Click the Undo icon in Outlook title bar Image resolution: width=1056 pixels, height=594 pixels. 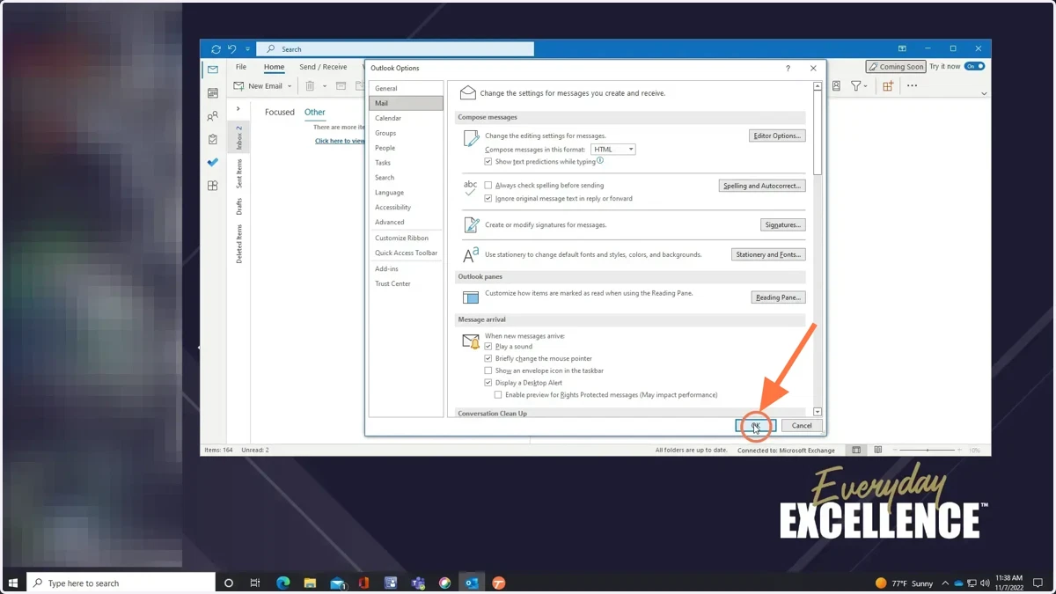tap(232, 49)
